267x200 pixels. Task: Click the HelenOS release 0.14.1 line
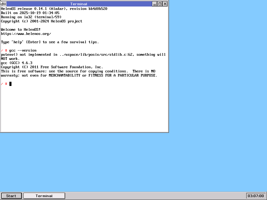[x=54, y=9]
